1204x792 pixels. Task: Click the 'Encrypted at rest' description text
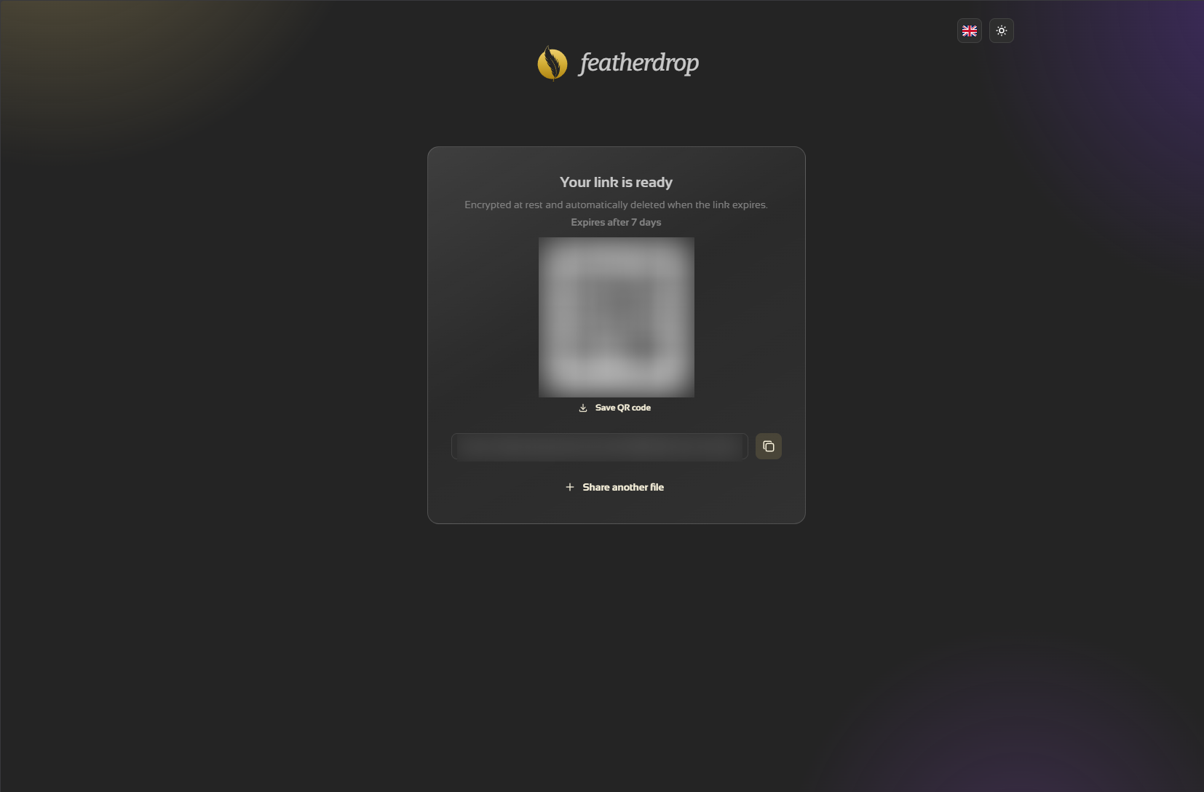click(616, 205)
